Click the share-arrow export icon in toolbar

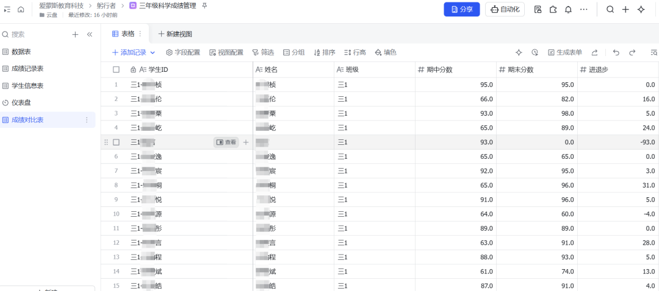(x=594, y=52)
